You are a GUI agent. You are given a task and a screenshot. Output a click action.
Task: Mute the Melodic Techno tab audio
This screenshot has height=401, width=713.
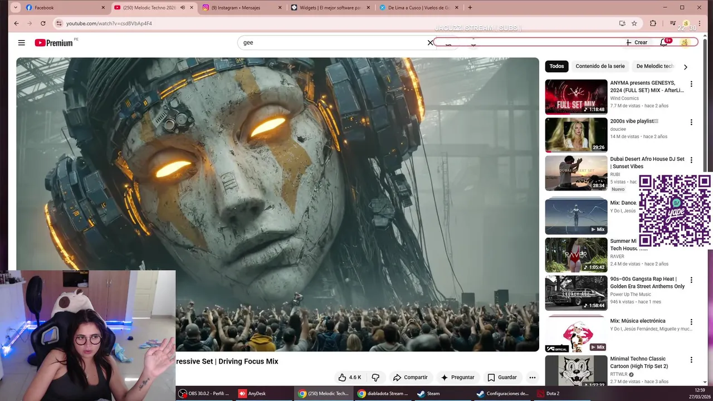point(182,8)
